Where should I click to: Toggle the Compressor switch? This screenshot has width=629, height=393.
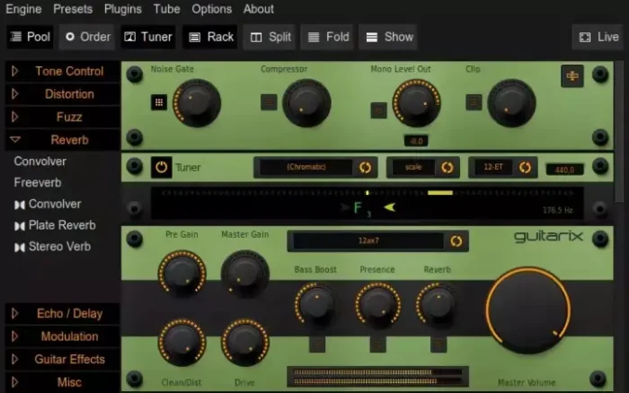click(269, 102)
